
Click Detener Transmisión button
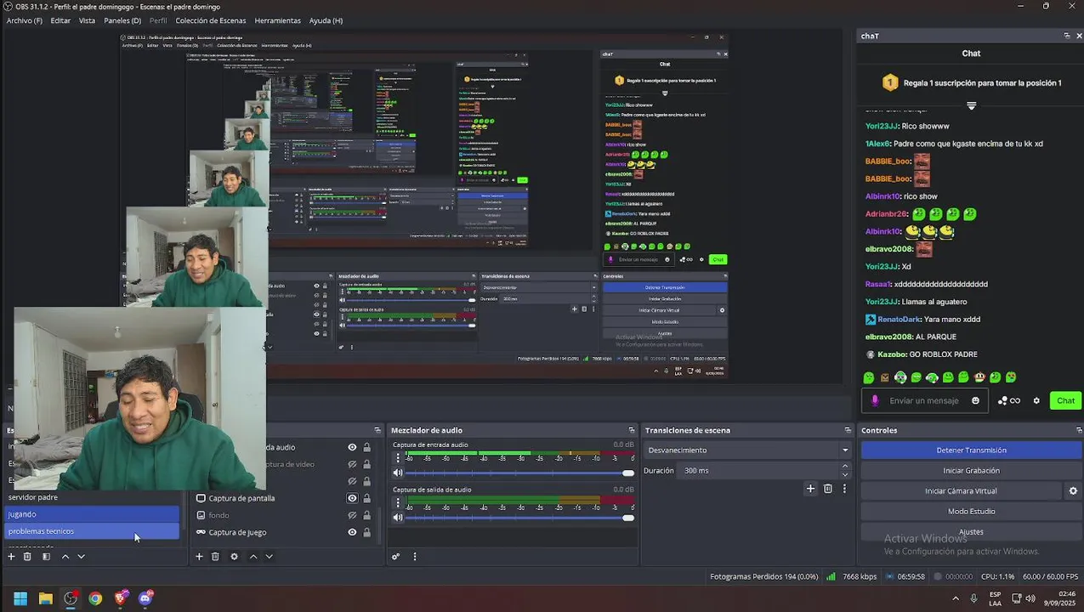click(971, 450)
